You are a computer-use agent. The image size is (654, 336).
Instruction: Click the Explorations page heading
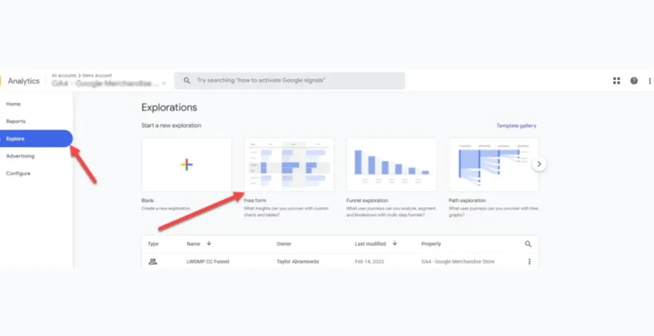click(169, 107)
